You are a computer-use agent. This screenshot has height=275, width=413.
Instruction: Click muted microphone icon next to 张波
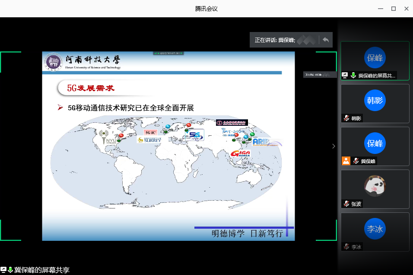tap(346, 204)
